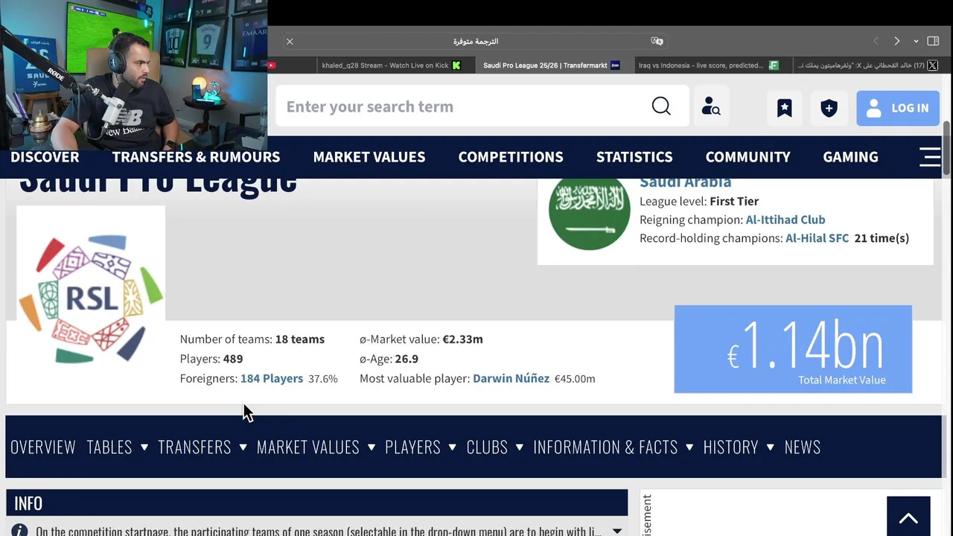Click the €1.14bn Total Market Value box

[793, 349]
